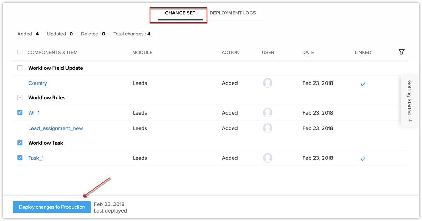Open the Getting Started side panel
The image size is (422, 221).
click(x=409, y=97)
